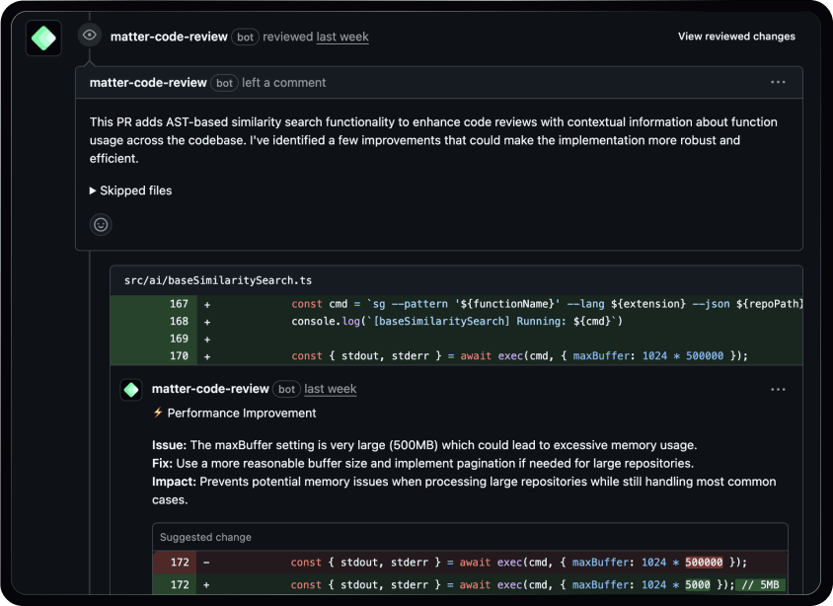Click the eye review icon in timeline
Screen dimensions: 833x606
[x=90, y=36]
